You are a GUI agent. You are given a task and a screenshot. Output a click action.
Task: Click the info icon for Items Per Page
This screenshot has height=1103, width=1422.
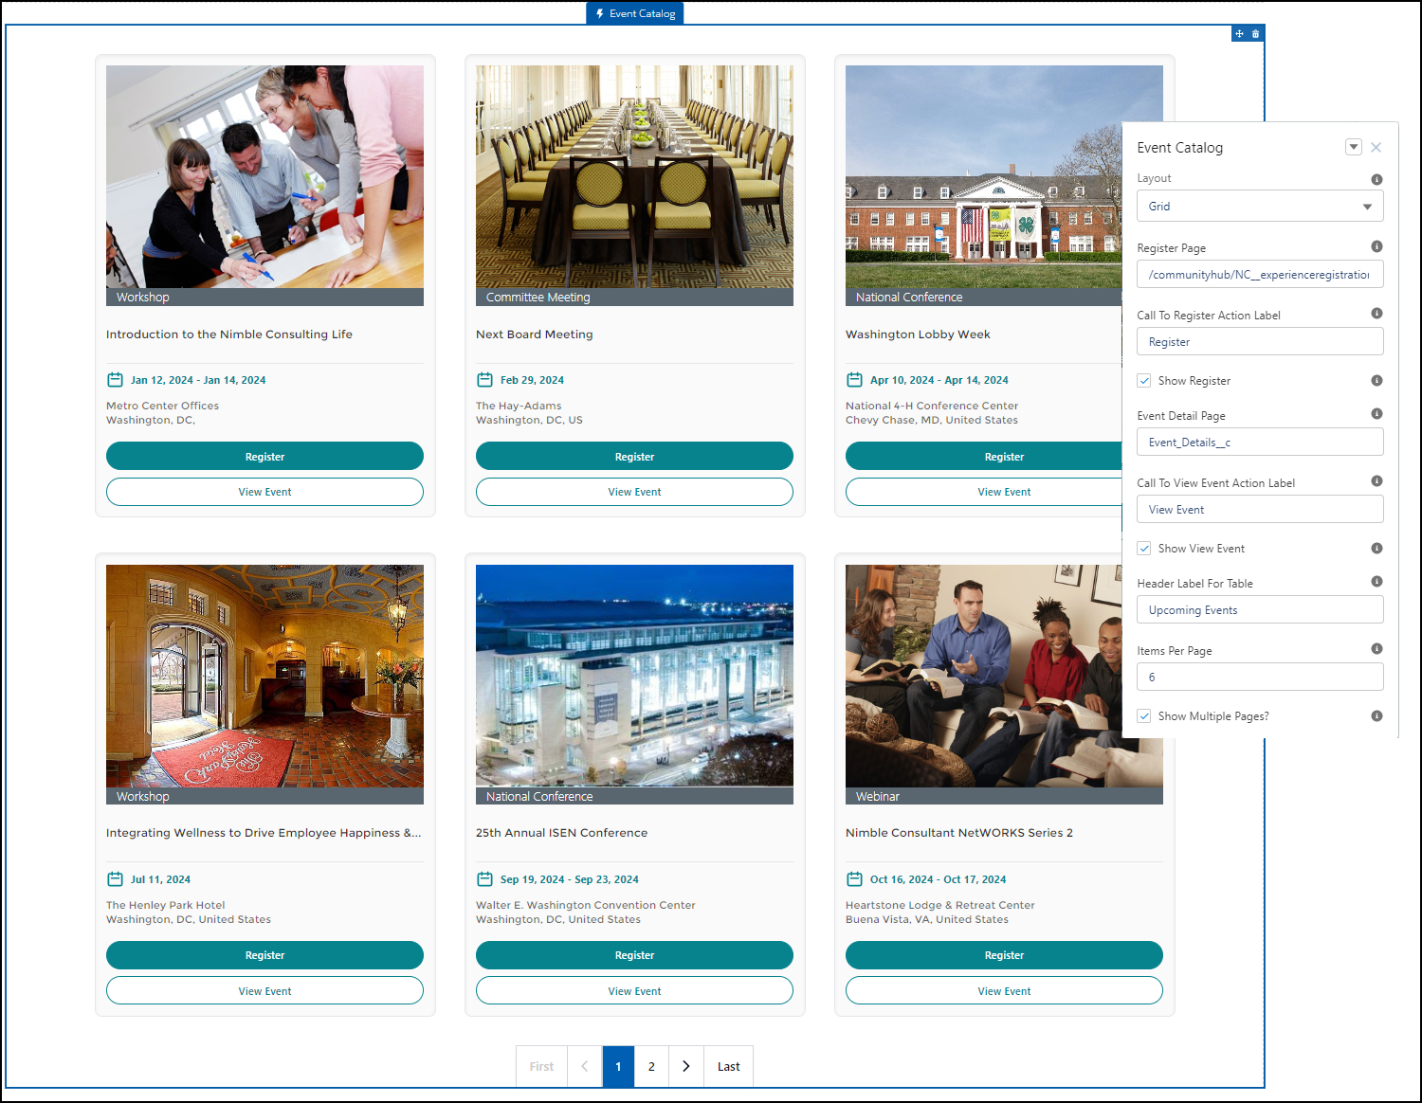point(1376,649)
